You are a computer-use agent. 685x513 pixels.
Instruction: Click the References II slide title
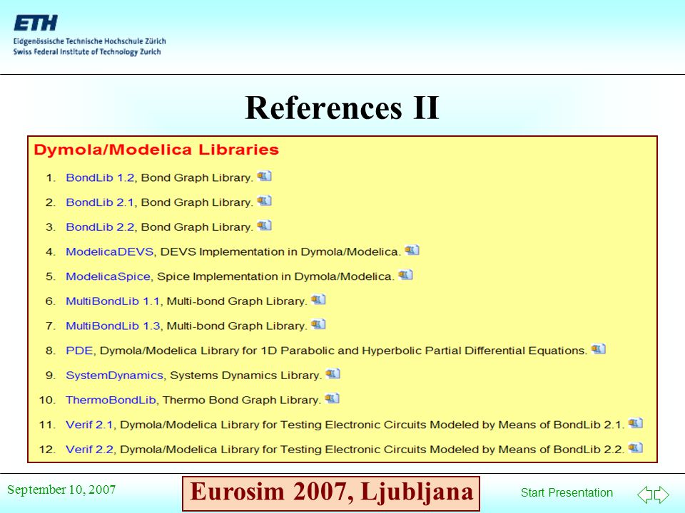pyautogui.click(x=342, y=108)
